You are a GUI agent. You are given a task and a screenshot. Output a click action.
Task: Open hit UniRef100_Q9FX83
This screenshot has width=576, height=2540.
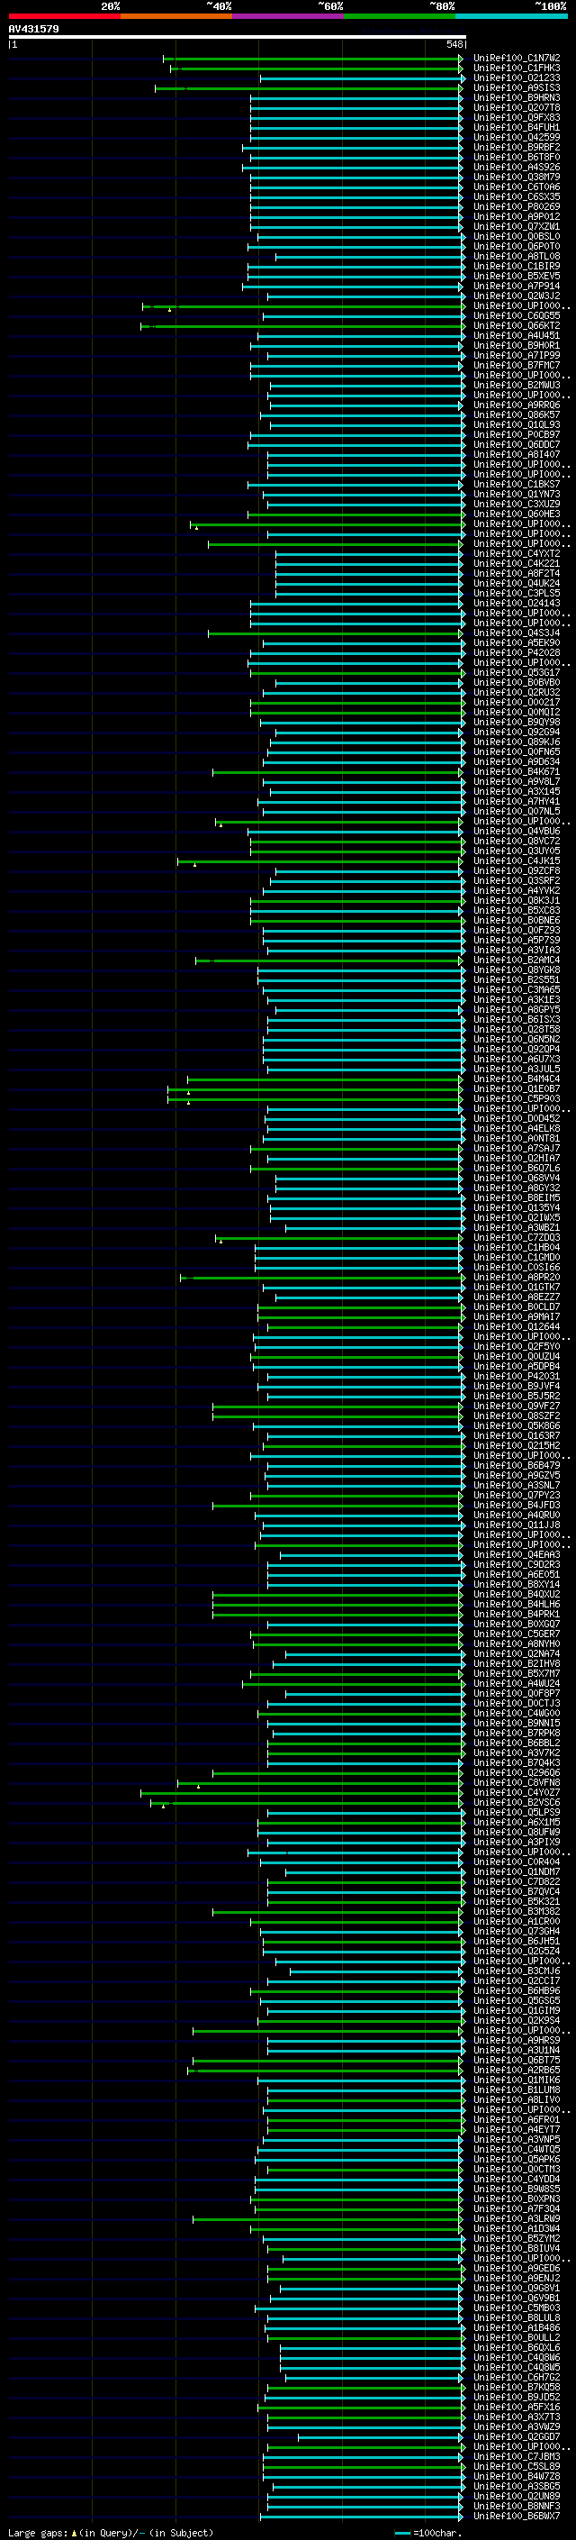click(x=516, y=117)
